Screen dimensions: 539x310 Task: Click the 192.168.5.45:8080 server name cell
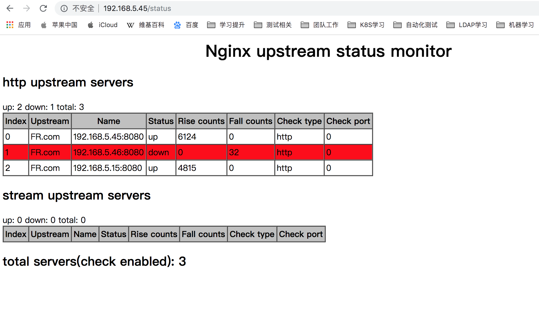click(108, 137)
